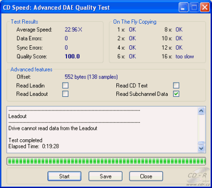Click the Save button
This screenshot has height=188, width=212.
click(x=106, y=176)
